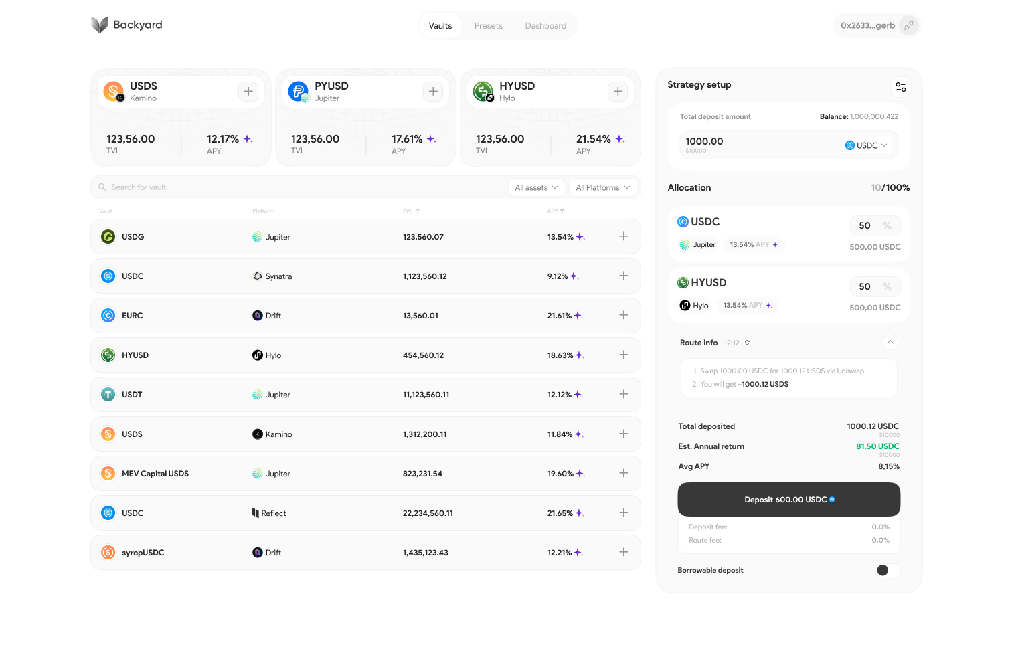Open the All Platforms filter dropdown
Screen dimensions: 1012x651
(x=603, y=188)
